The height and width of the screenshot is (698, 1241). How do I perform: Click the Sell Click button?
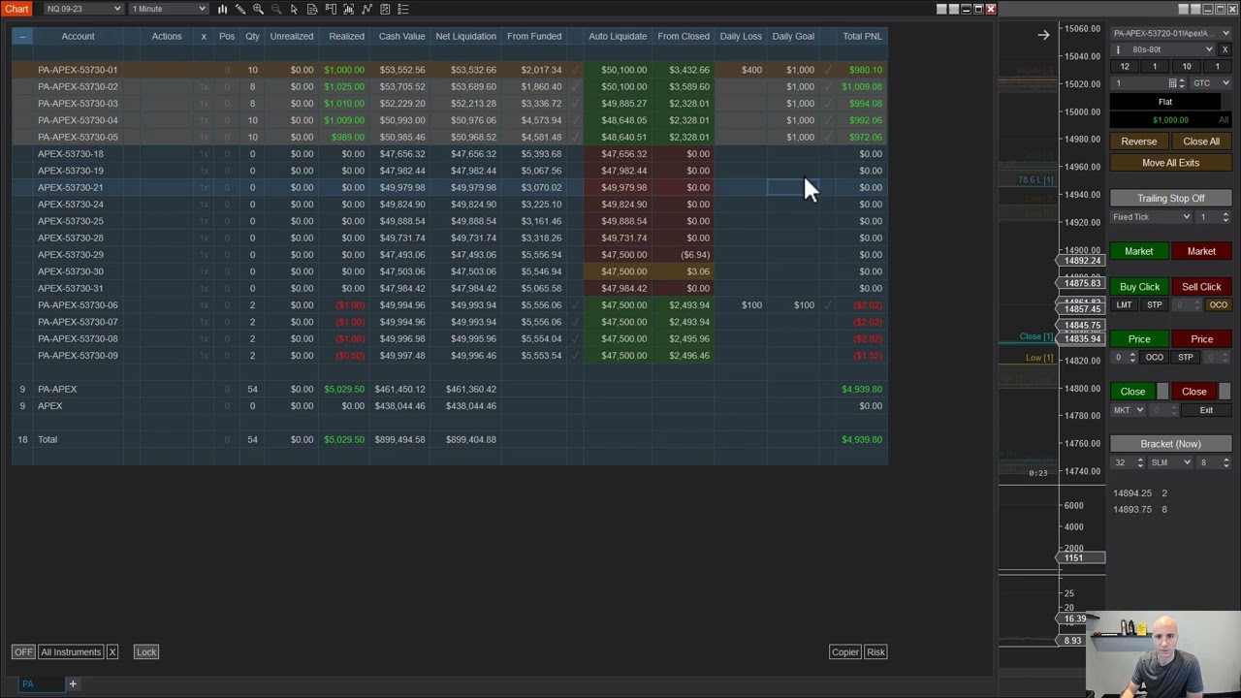(x=1201, y=287)
